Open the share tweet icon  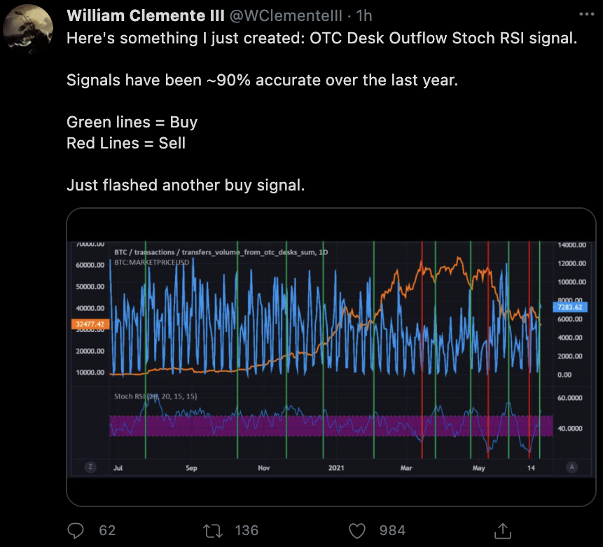pos(501,530)
